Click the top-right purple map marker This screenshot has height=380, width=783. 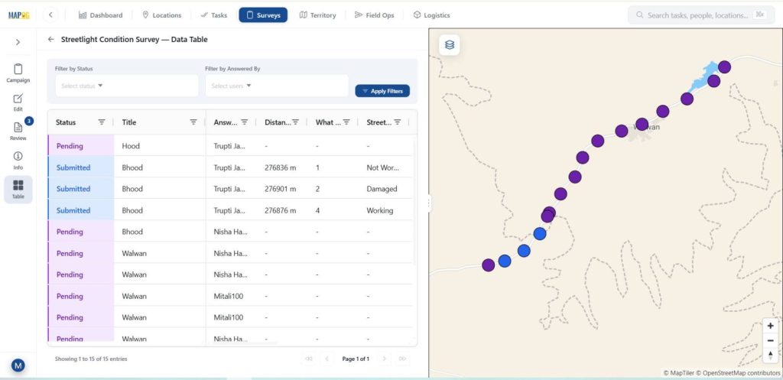725,67
